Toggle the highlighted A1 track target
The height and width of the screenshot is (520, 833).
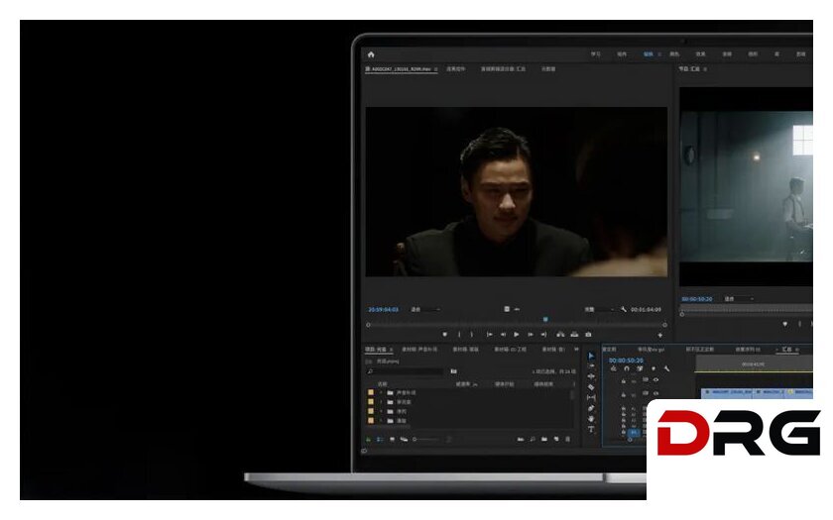pyautogui.click(x=634, y=432)
